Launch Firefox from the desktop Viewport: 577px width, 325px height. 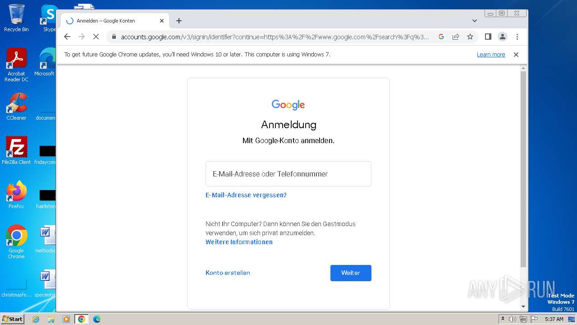tap(16, 195)
